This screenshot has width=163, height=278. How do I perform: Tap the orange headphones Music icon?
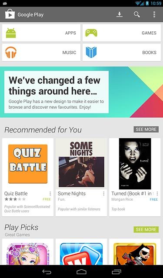11,53
